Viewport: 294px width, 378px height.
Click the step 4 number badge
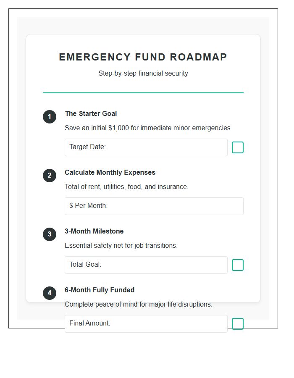(x=49, y=293)
